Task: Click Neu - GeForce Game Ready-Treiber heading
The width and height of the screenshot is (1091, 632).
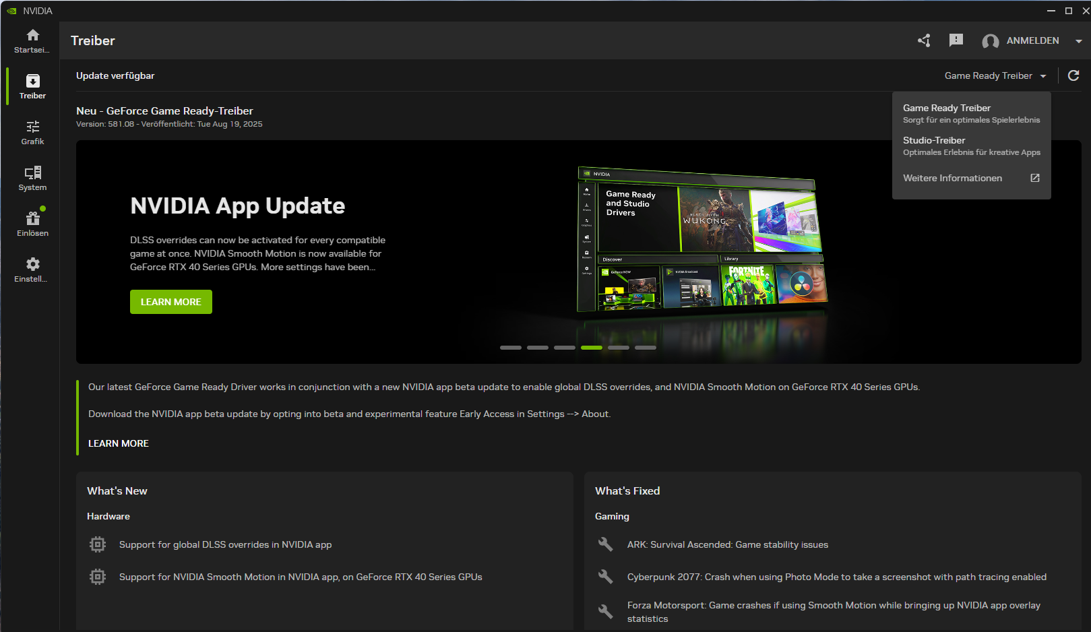Action: pyautogui.click(x=164, y=110)
